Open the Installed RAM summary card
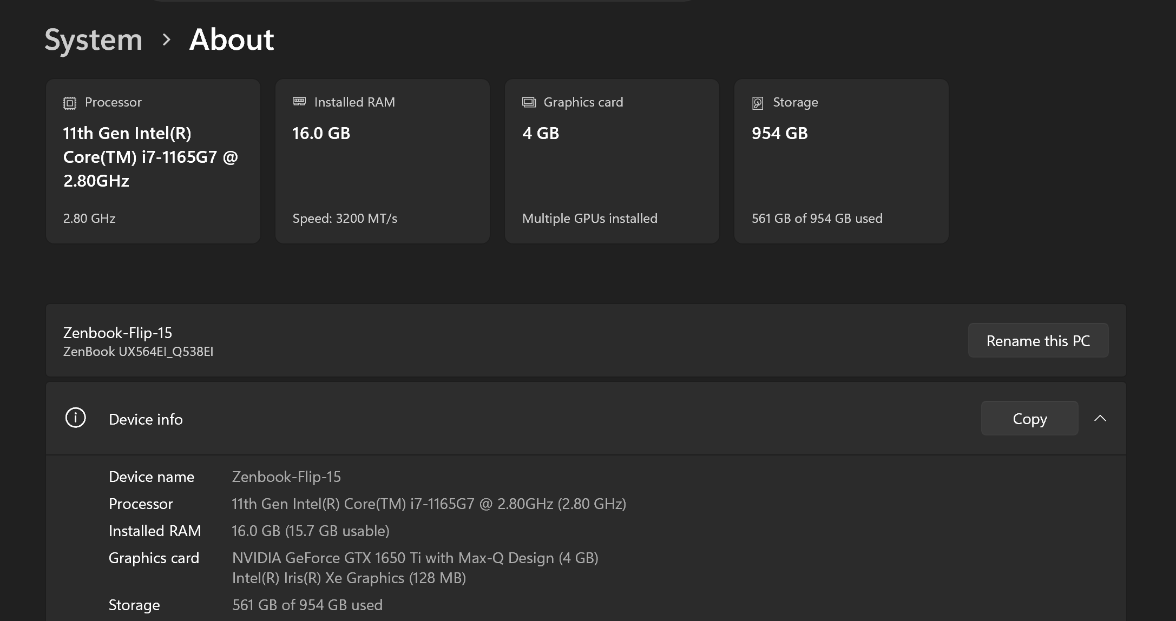 click(x=383, y=161)
